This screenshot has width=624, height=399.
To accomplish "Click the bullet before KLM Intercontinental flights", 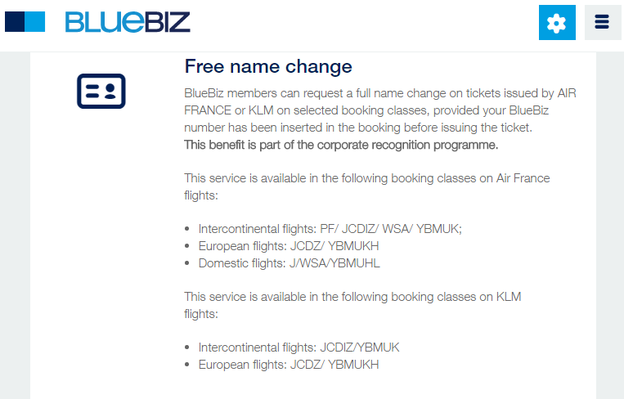I will coord(187,347).
